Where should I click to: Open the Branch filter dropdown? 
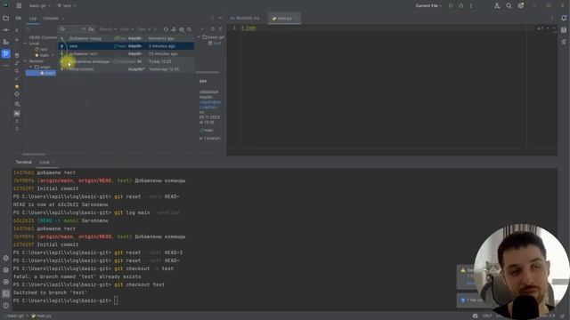108,29
